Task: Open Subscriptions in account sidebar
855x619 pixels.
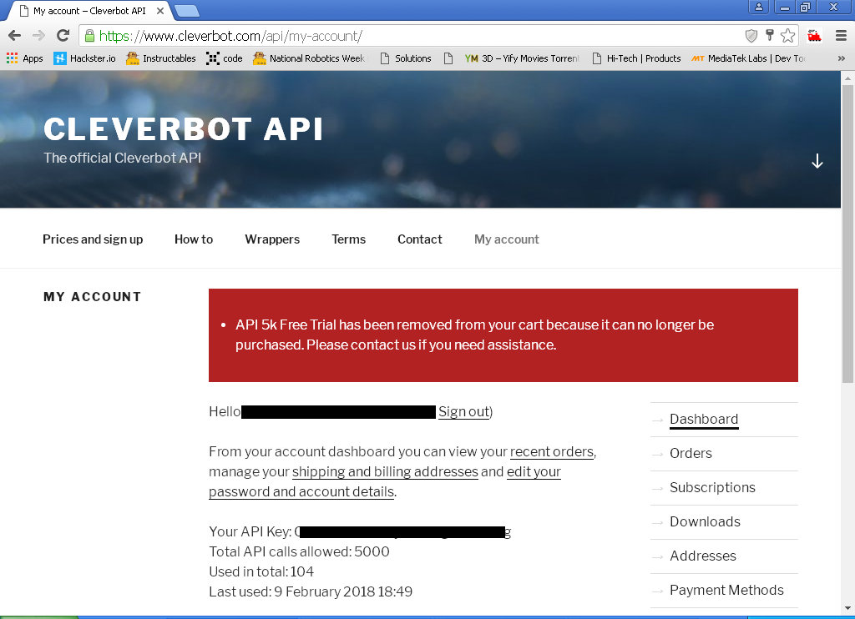Action: 713,488
